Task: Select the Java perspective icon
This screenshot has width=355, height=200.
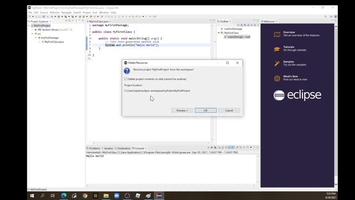Action: 336,17
